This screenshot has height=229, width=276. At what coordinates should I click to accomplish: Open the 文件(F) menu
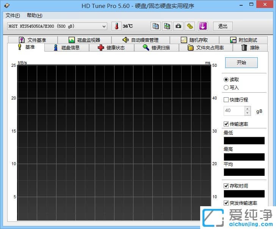pos(13,16)
